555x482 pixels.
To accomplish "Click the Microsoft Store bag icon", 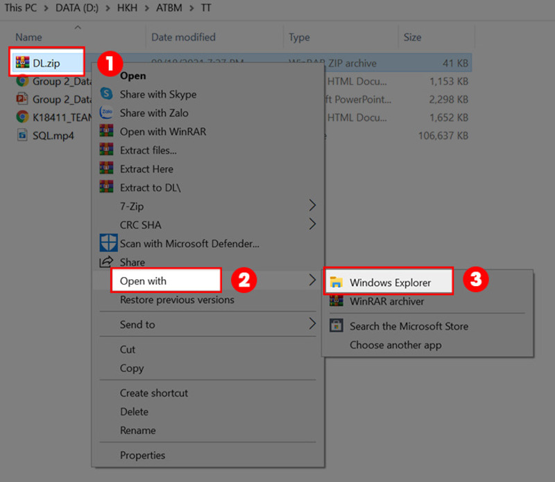I will click(x=337, y=325).
